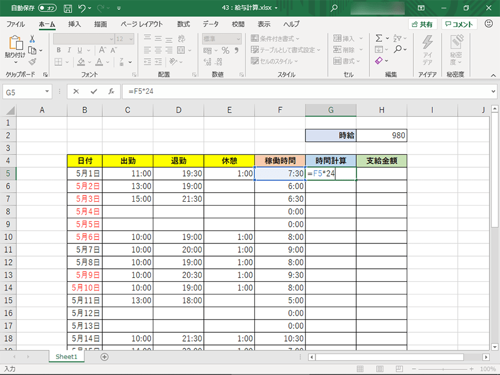Click the 共有 share button
Viewport: 500px width, 375px height.
click(x=423, y=24)
